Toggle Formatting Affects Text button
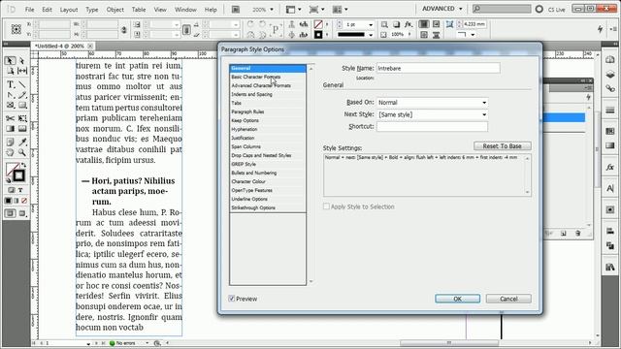621x349 pixels. (x=20, y=190)
